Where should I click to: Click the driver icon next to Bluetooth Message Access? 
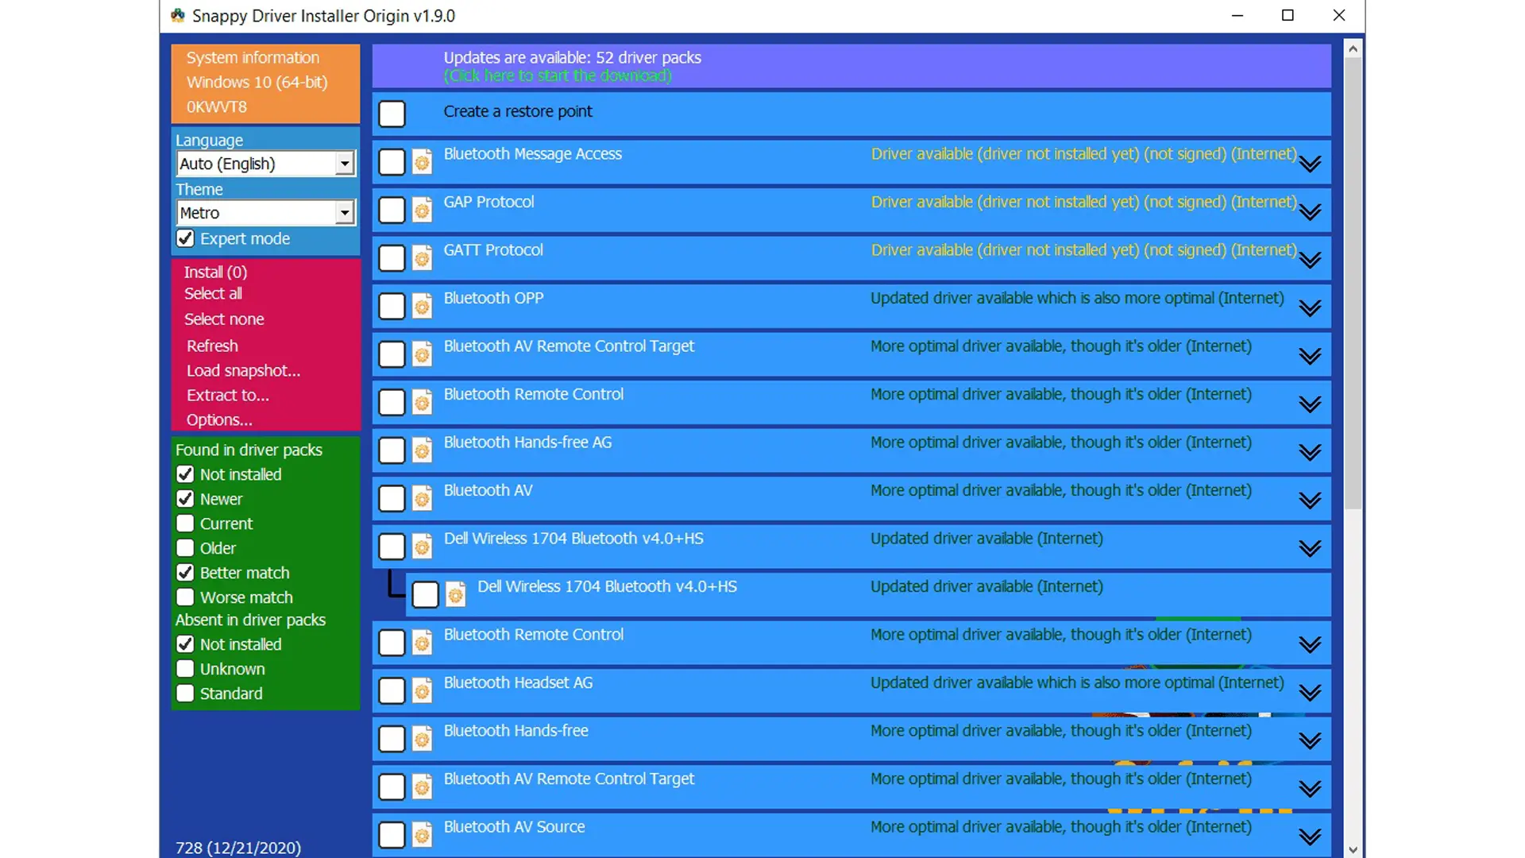coord(422,163)
